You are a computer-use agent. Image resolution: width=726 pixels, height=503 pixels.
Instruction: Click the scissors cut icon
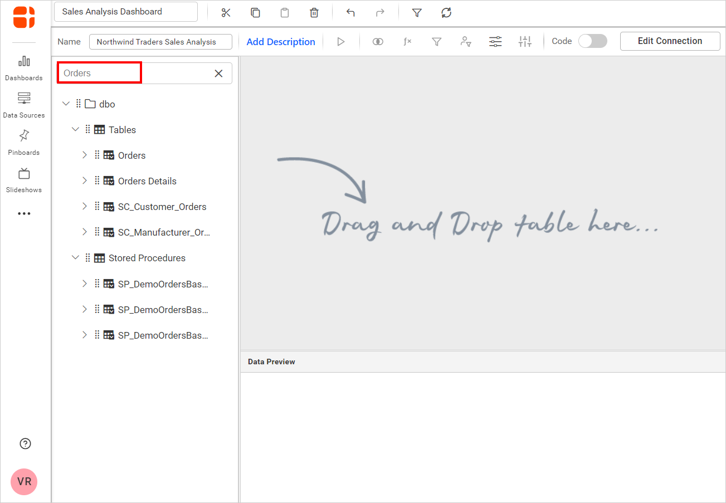pos(226,13)
